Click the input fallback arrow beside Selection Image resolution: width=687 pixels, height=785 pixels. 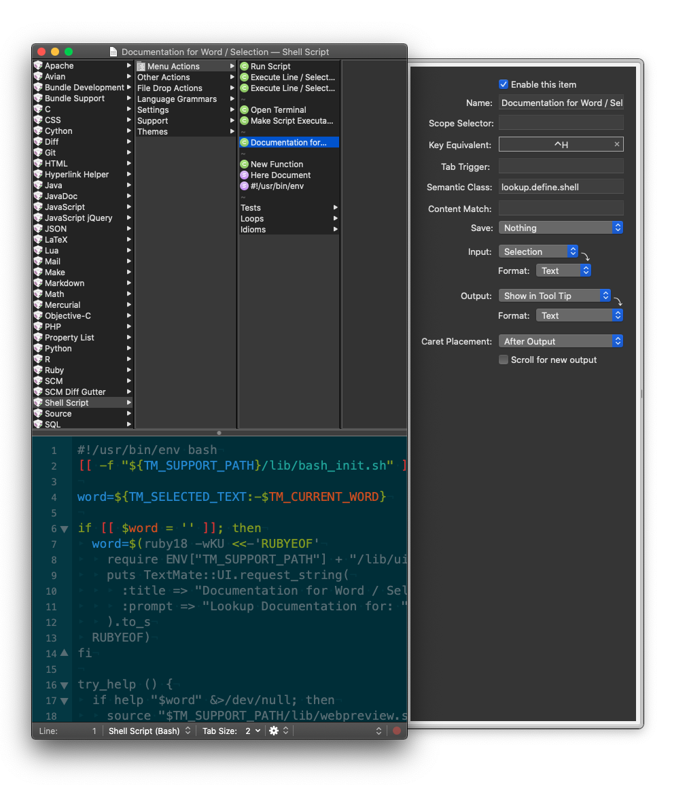click(586, 256)
